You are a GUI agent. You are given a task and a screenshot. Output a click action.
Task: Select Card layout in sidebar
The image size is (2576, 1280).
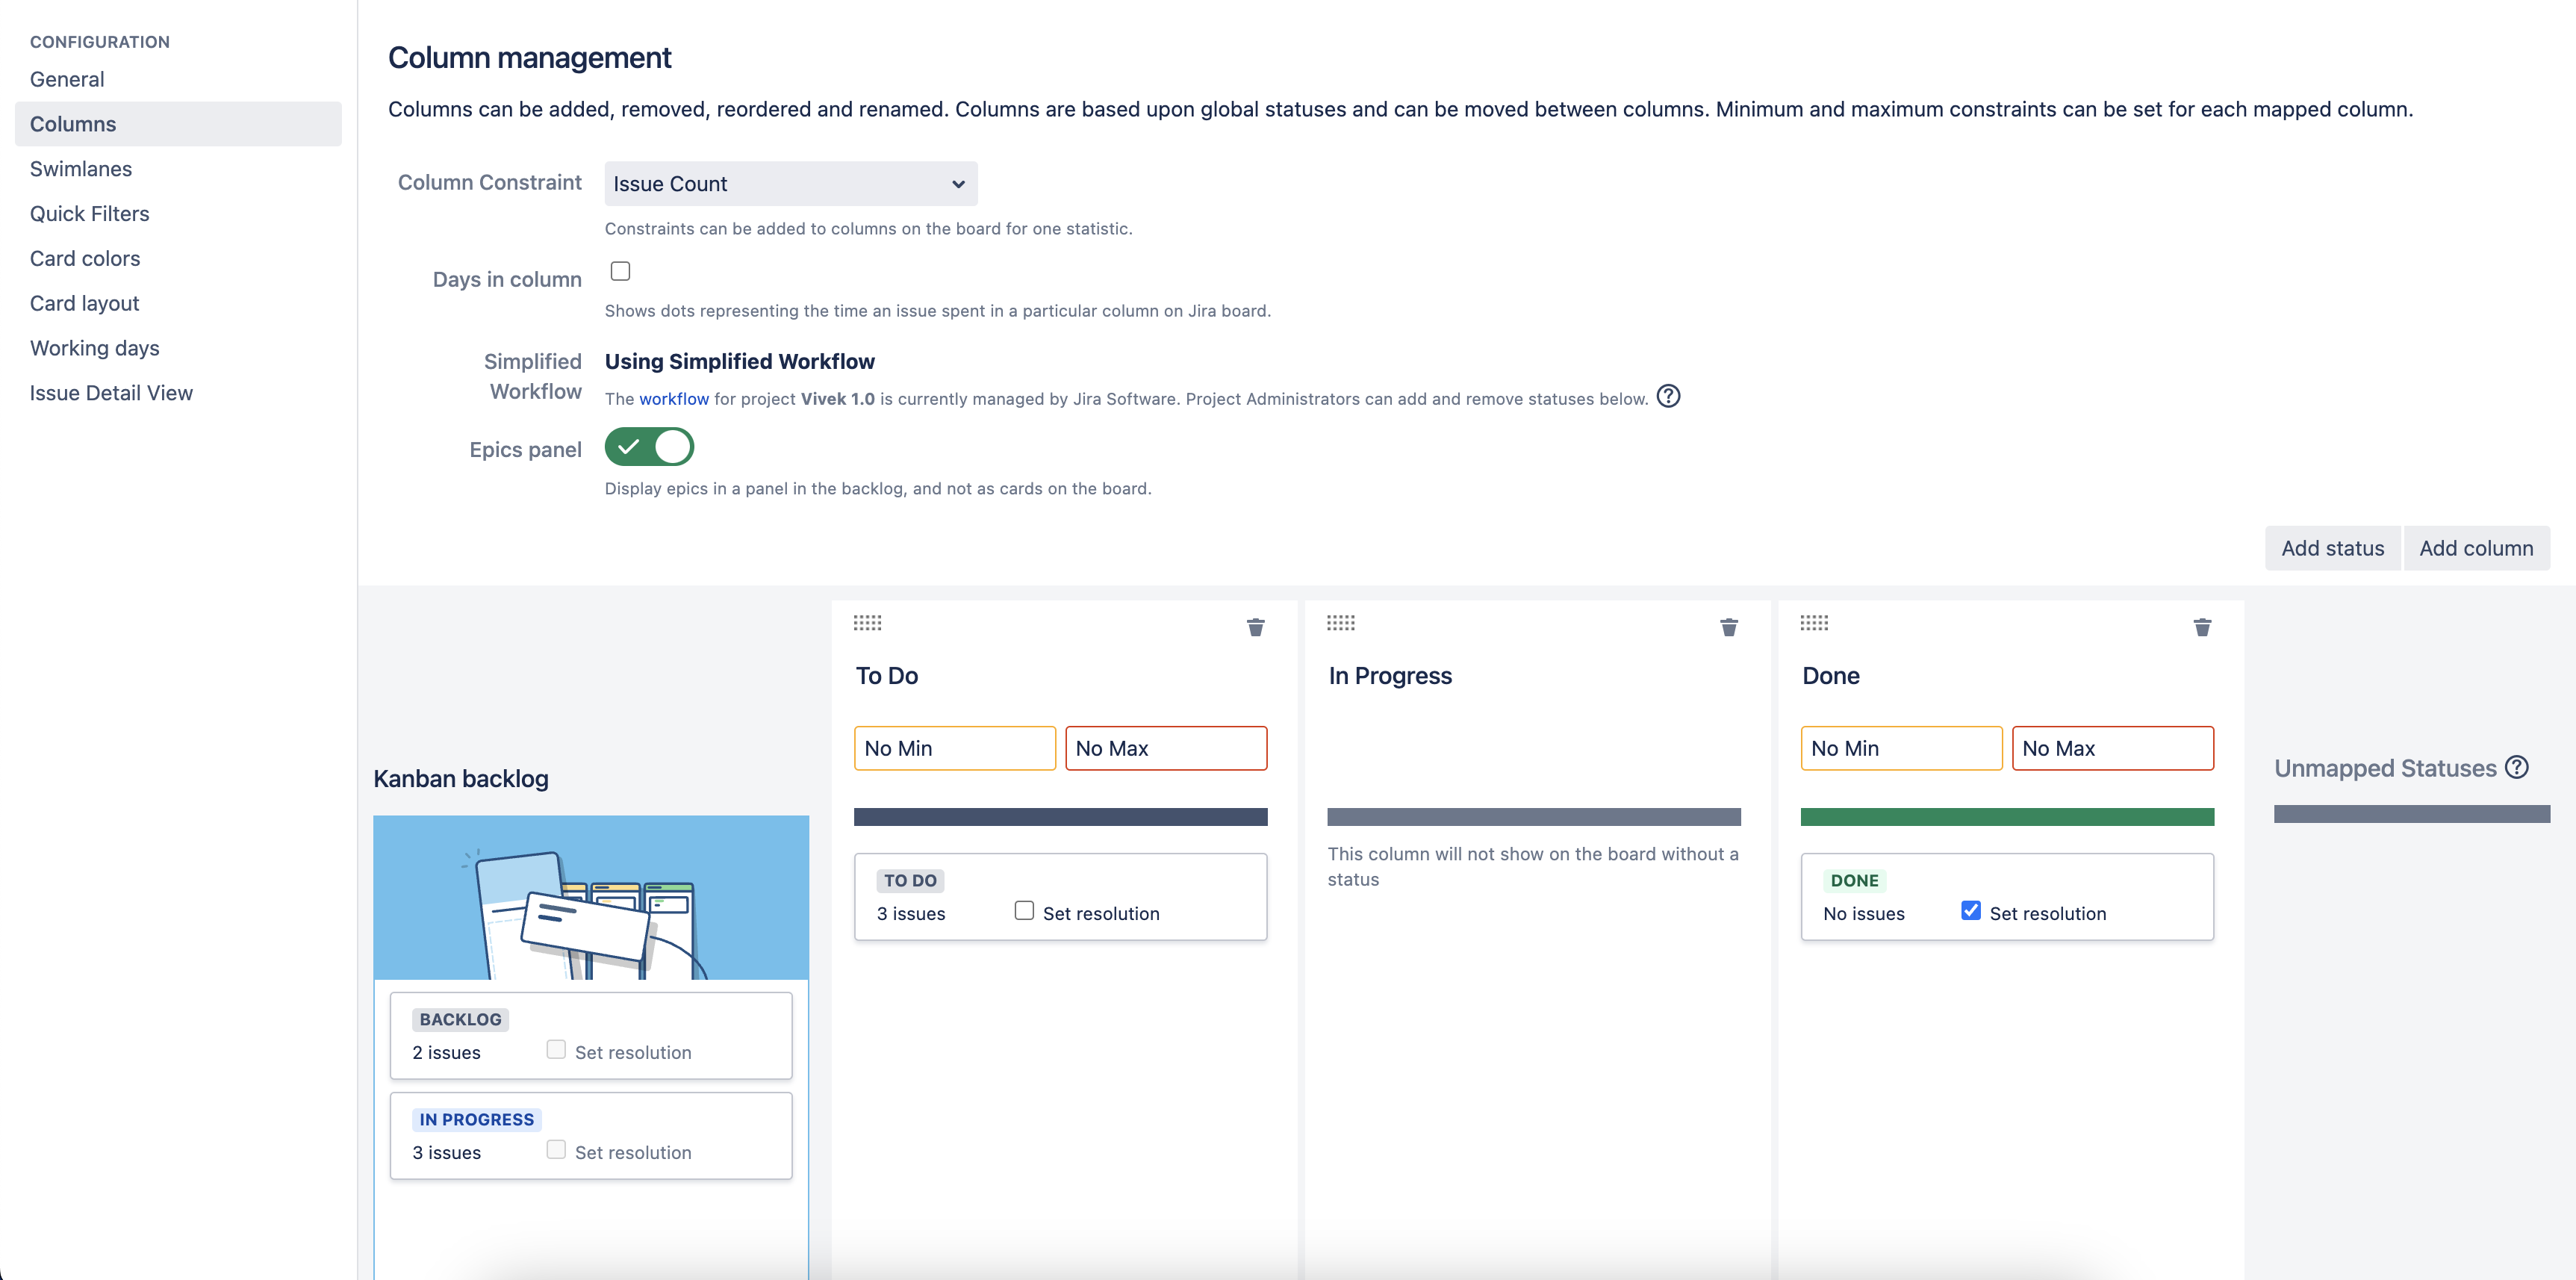(84, 303)
